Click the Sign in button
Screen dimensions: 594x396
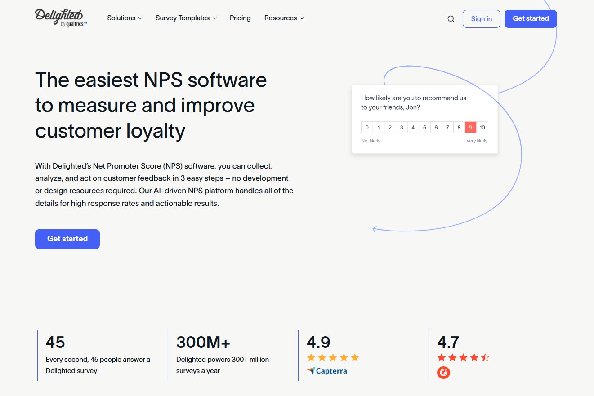(x=481, y=19)
